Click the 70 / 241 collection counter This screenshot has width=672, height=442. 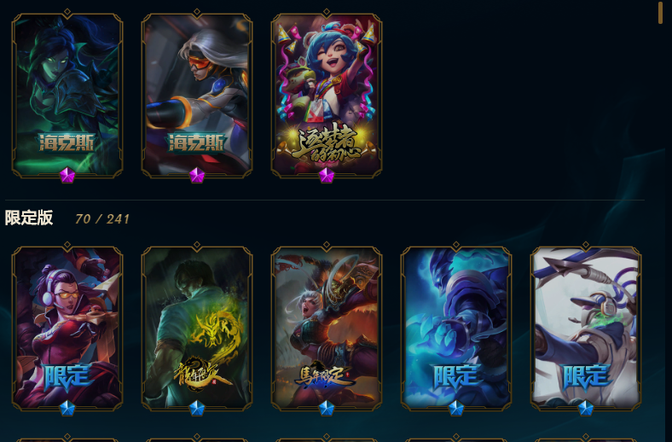(x=102, y=219)
